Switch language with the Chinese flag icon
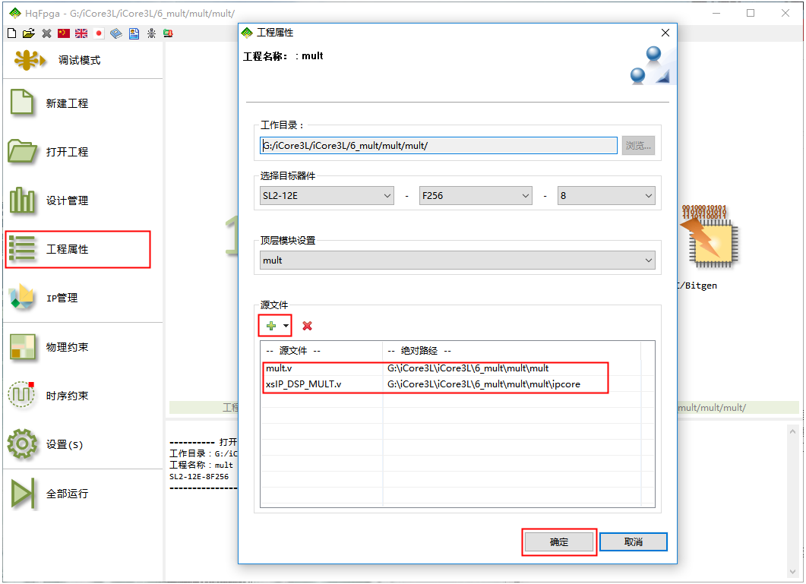 pyautogui.click(x=64, y=33)
